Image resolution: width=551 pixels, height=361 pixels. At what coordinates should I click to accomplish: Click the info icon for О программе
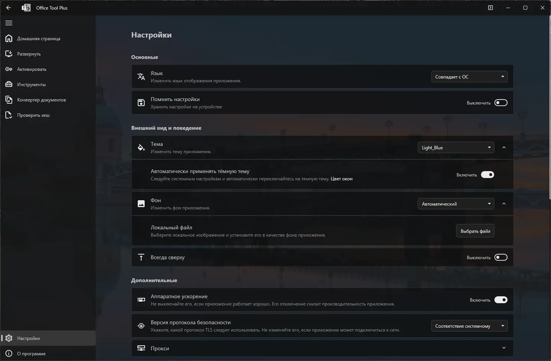[x=9, y=353]
